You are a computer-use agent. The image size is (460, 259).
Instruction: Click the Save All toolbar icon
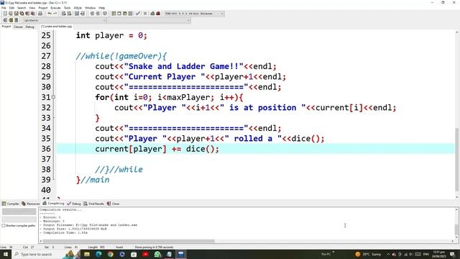coord(22,14)
